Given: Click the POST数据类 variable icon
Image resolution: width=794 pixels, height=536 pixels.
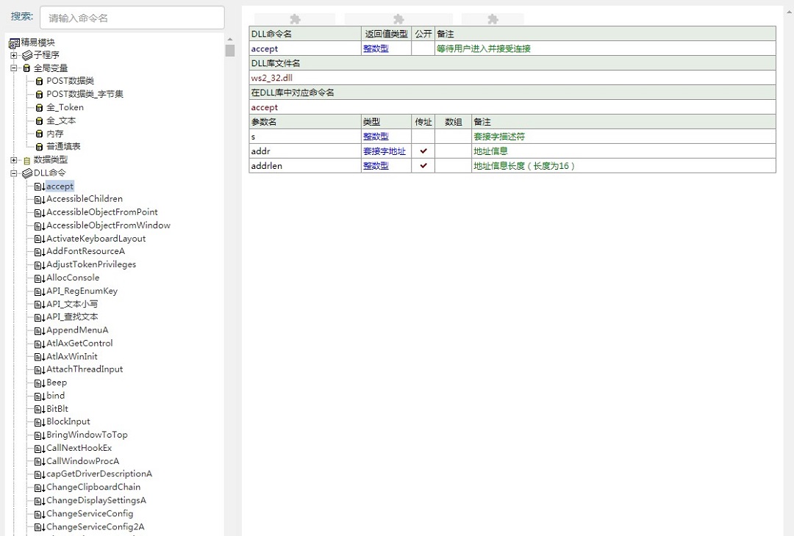Looking at the screenshot, I should [x=40, y=81].
